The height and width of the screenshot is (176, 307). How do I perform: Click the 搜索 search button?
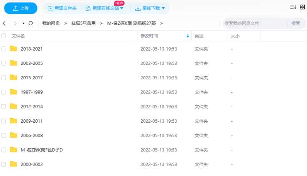[295, 23]
